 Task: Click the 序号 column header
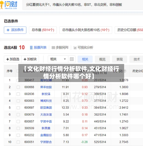click(x=10, y=71)
